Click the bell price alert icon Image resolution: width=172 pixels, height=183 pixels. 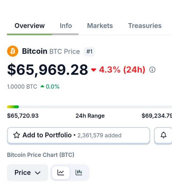click(163, 135)
